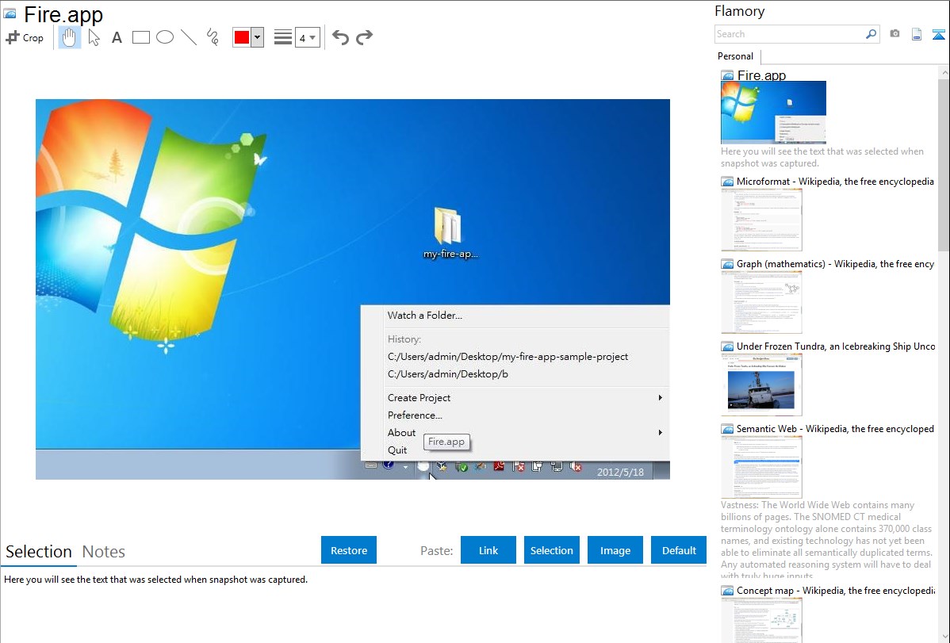Click the green checkmark shield tray icon
950x643 pixels.
[462, 467]
